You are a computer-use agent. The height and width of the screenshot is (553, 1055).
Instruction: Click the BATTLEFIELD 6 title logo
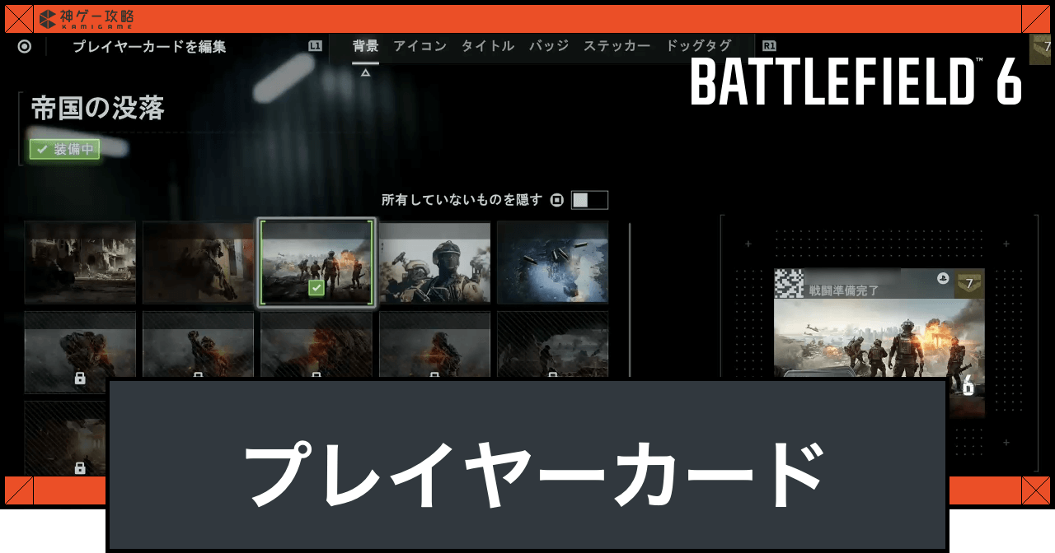856,82
